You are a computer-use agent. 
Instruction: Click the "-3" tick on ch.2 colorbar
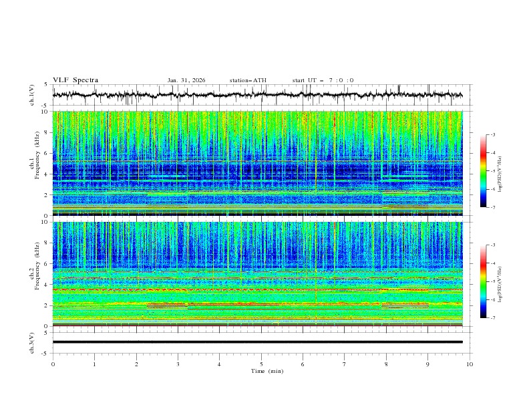coord(492,245)
